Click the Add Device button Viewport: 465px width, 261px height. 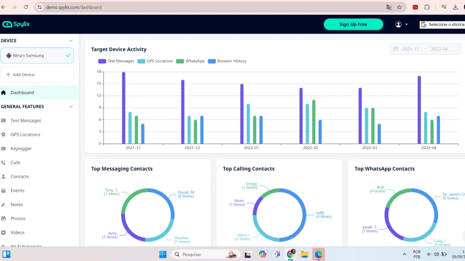click(x=37, y=75)
